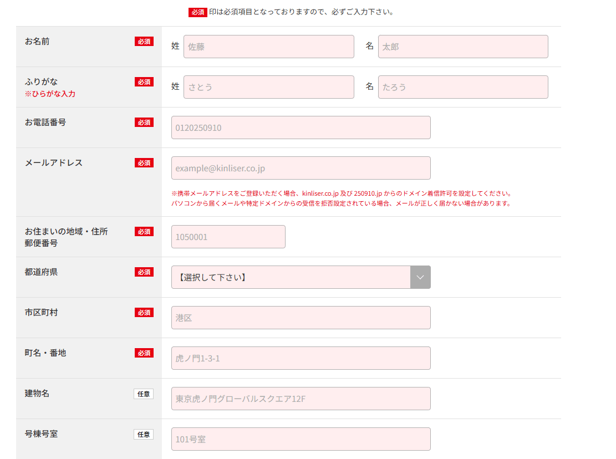The image size is (616, 459).
Task: Click the phone number (お電話番号) field
Action: point(301,127)
